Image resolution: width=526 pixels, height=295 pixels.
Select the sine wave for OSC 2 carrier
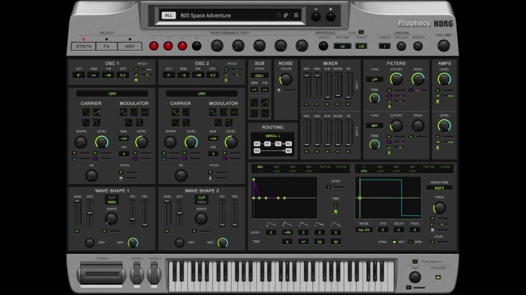pyautogui.click(x=175, y=112)
